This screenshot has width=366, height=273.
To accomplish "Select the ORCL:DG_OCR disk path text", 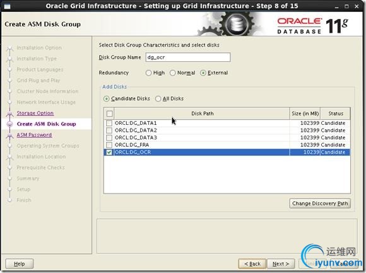I will (133, 152).
